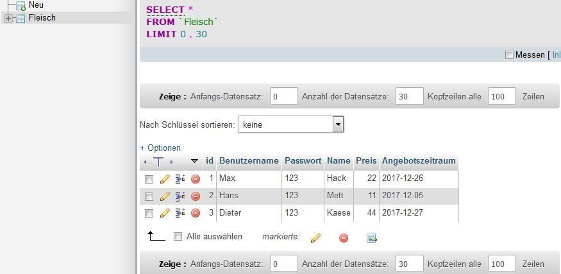Click the delete icon beside 'markierte'

pyautogui.click(x=344, y=238)
